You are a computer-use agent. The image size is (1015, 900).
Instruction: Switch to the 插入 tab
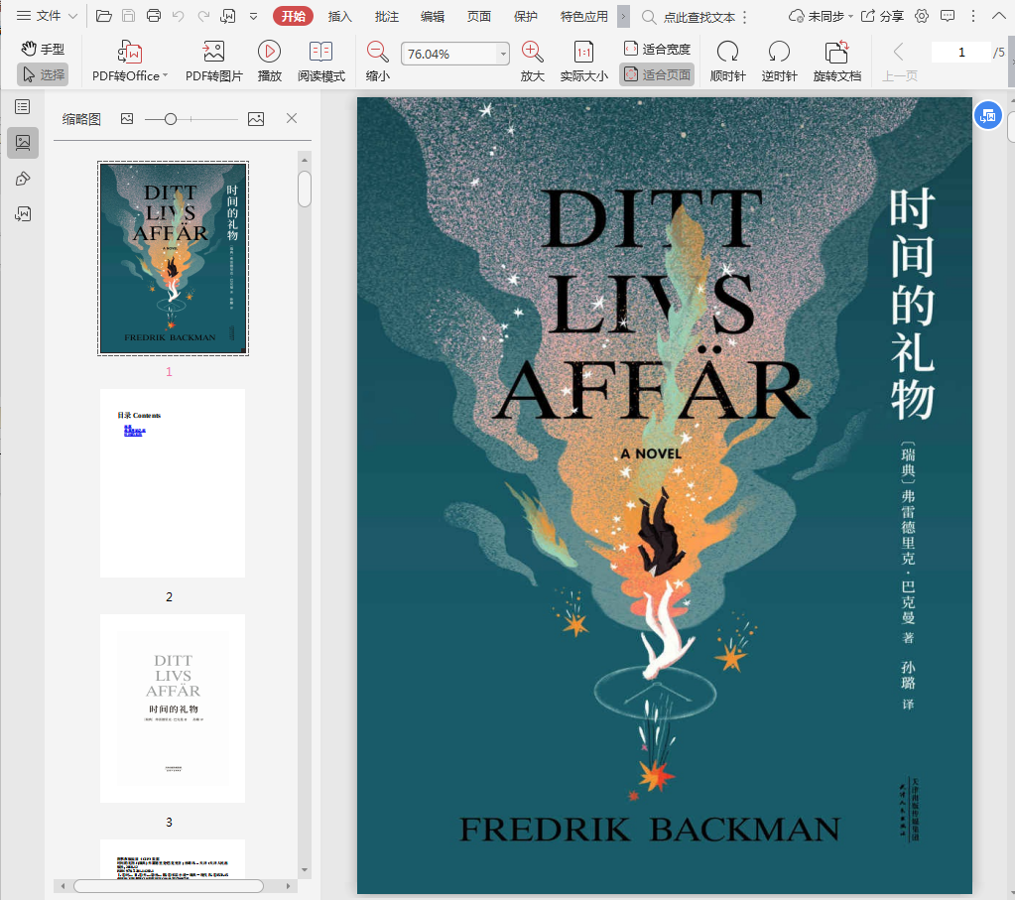[x=340, y=16]
